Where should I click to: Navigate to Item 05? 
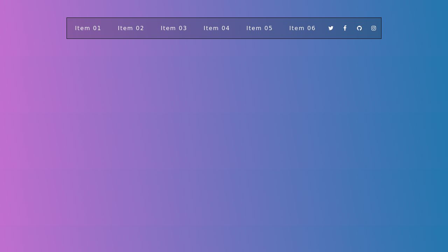tap(259, 28)
